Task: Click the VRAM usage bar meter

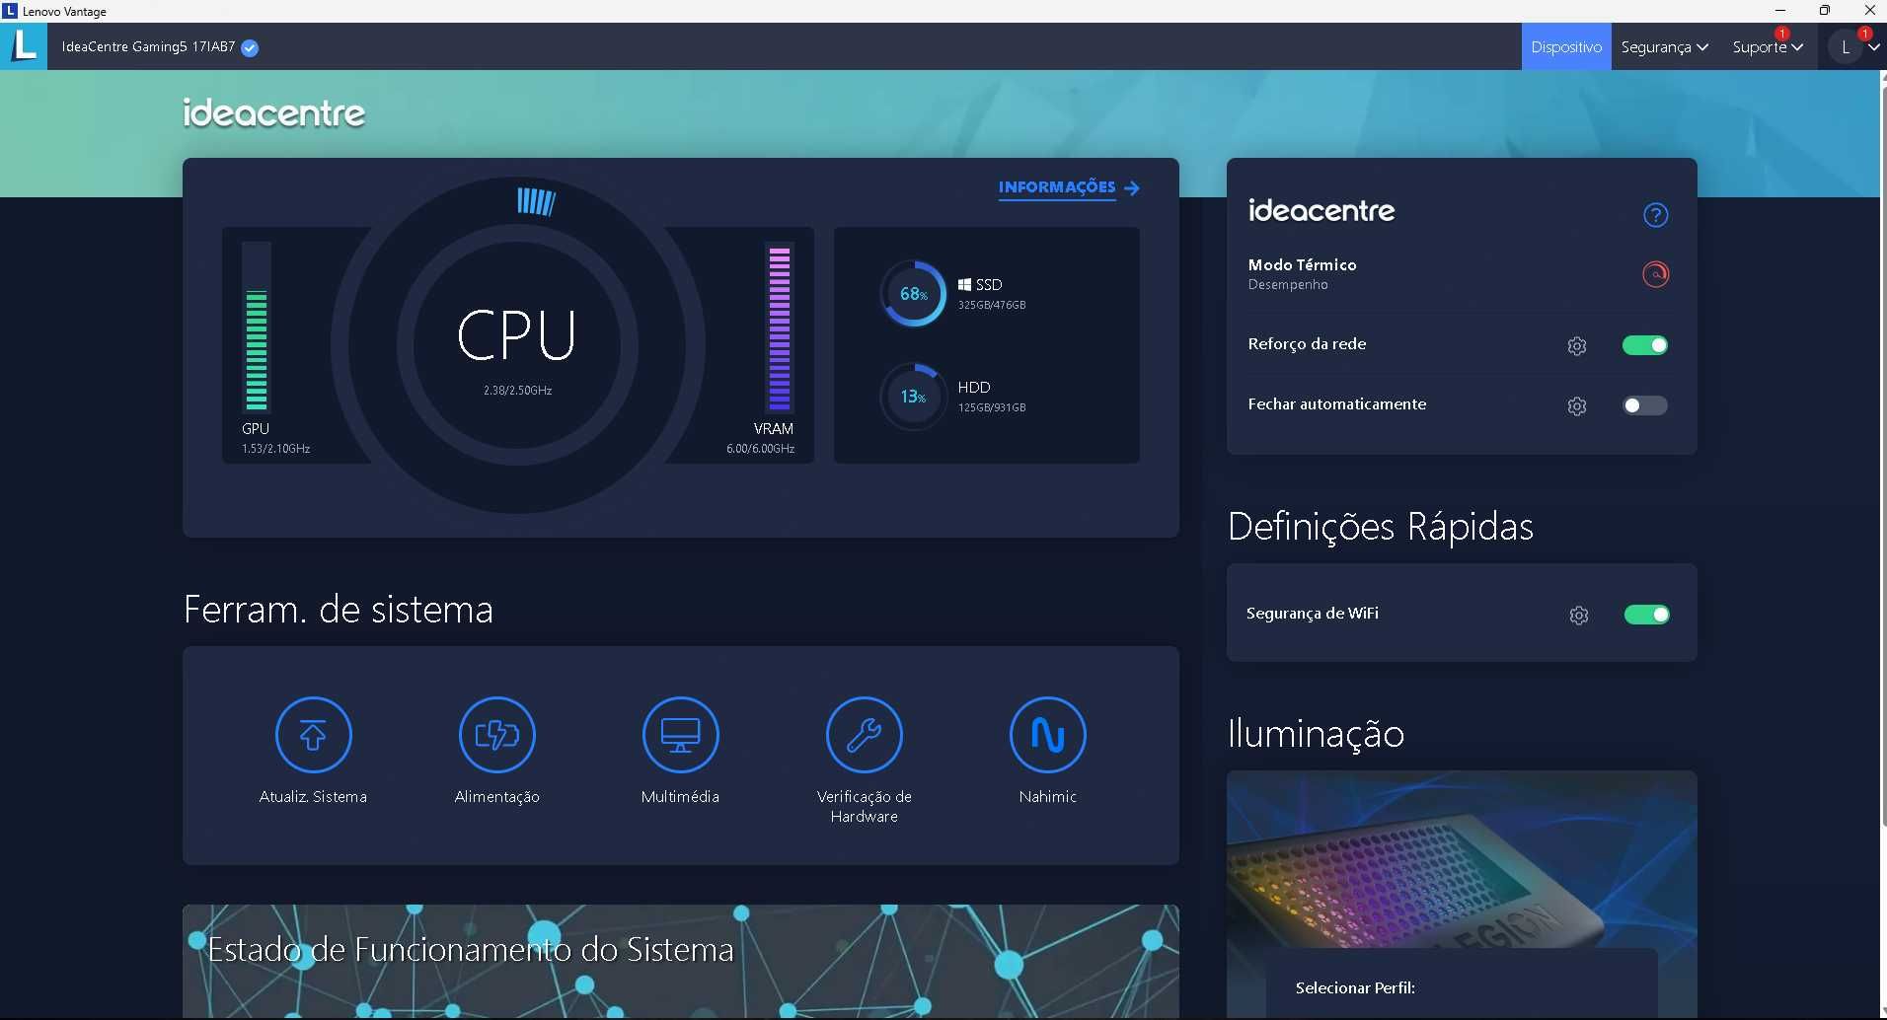Action: (x=780, y=327)
